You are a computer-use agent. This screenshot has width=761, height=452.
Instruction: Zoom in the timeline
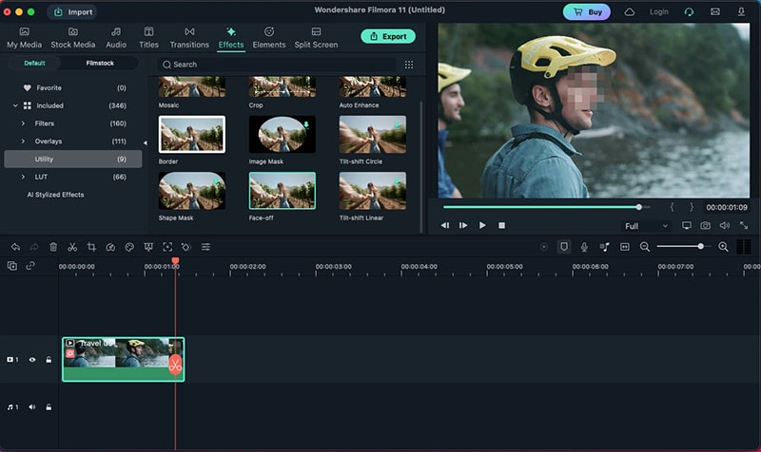(x=723, y=247)
